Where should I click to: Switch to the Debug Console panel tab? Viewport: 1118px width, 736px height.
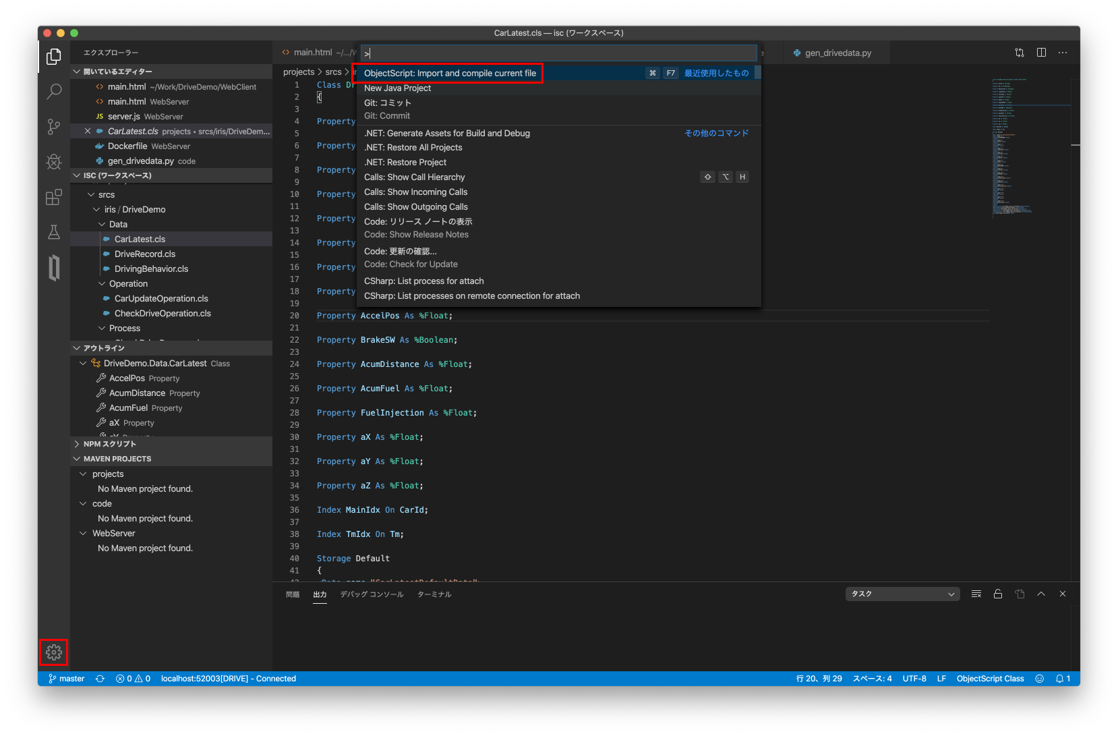[x=372, y=594]
